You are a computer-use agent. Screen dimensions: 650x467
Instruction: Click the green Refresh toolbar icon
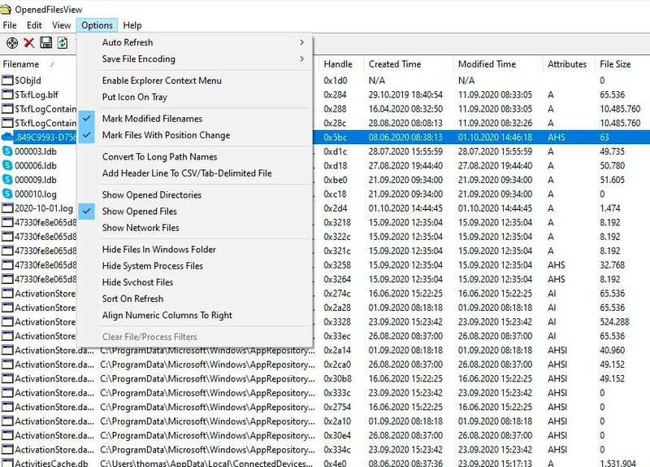(63, 43)
